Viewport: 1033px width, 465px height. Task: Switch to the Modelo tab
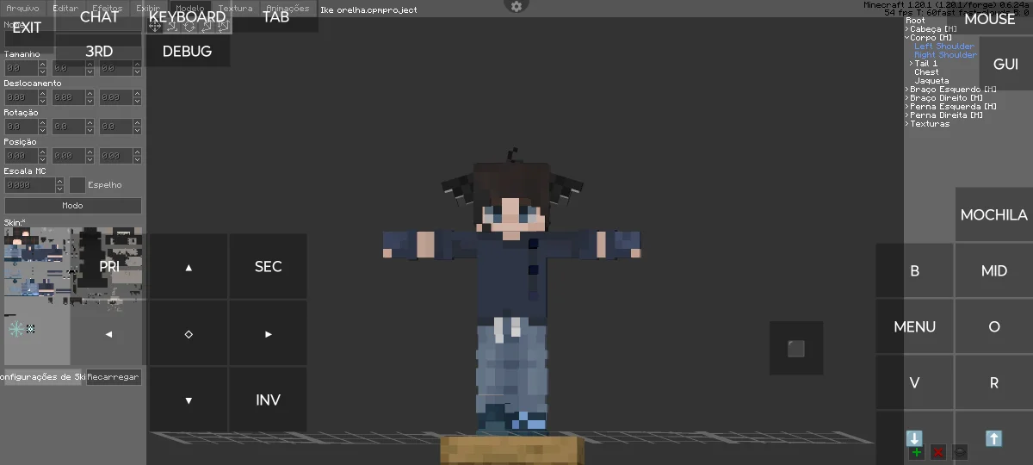pyautogui.click(x=189, y=8)
